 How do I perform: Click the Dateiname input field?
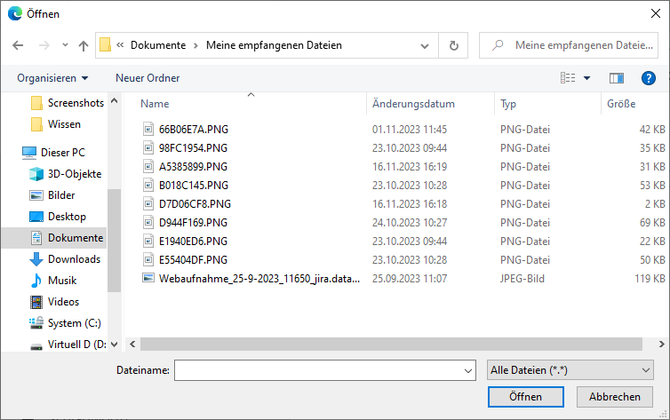[318, 370]
